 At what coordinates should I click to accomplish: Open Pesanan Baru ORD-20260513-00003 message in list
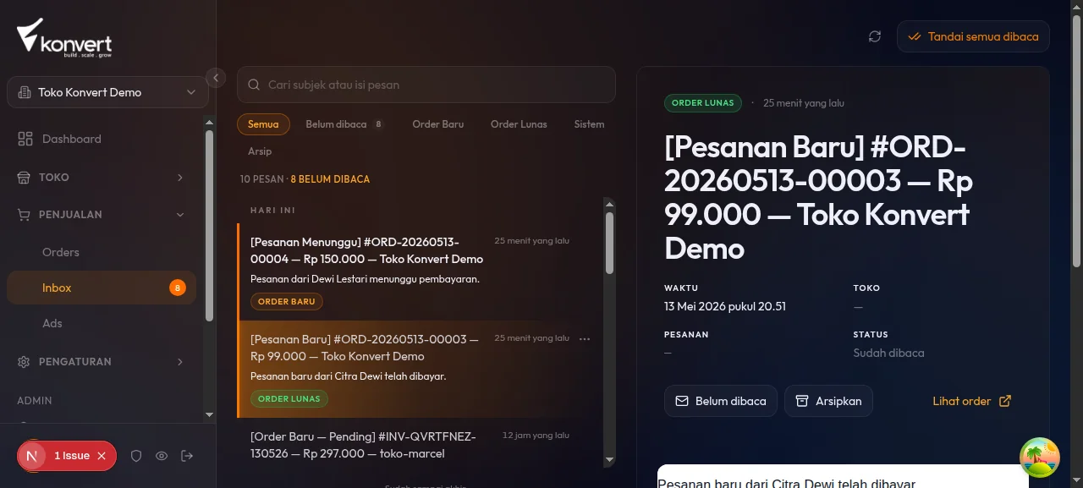(420, 369)
